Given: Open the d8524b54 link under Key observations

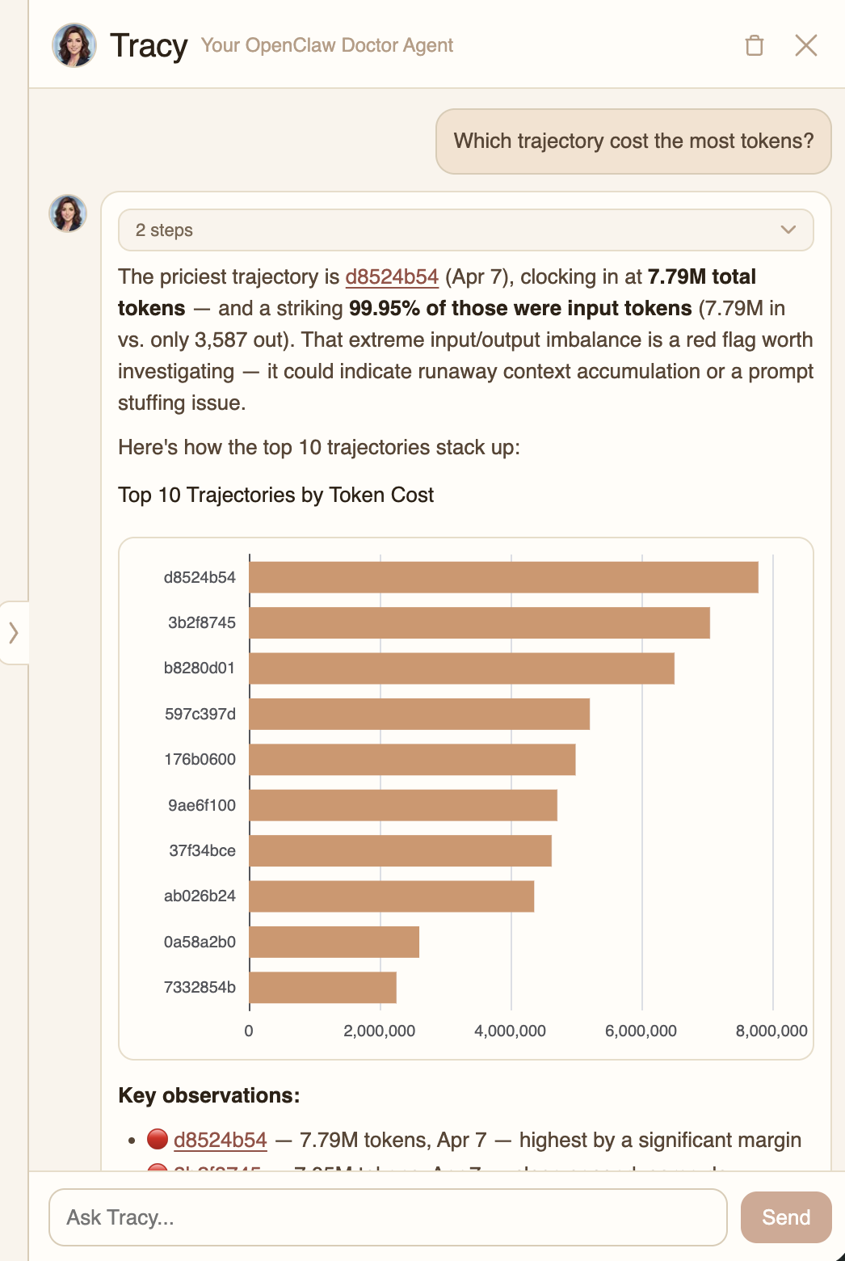Looking at the screenshot, I should [x=219, y=1139].
